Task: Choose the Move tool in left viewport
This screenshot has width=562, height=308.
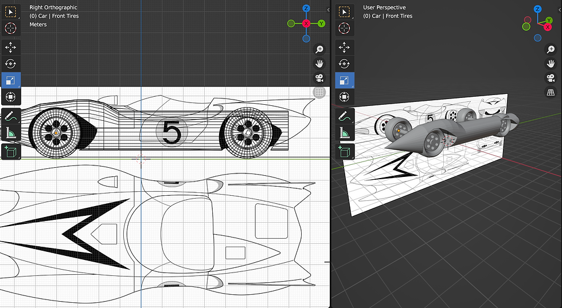Action: [x=11, y=48]
